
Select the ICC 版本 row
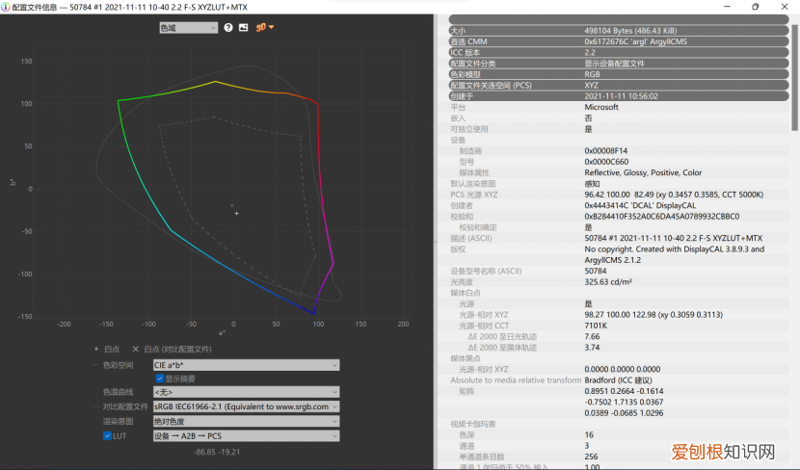point(618,52)
